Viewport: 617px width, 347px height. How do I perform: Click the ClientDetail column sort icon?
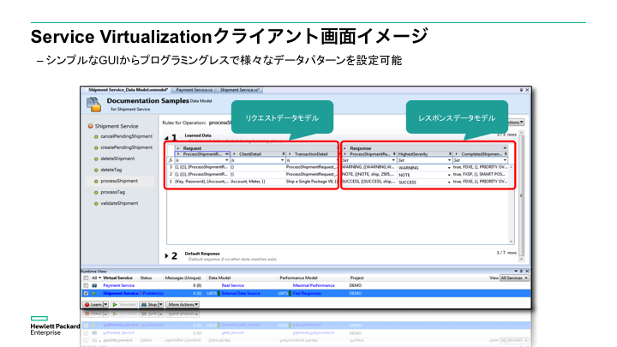283,154
